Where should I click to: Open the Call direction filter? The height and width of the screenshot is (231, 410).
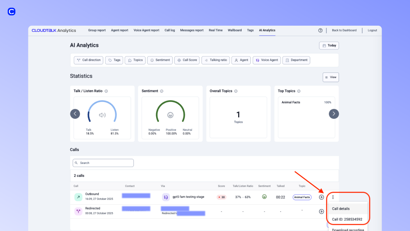[x=88, y=60]
